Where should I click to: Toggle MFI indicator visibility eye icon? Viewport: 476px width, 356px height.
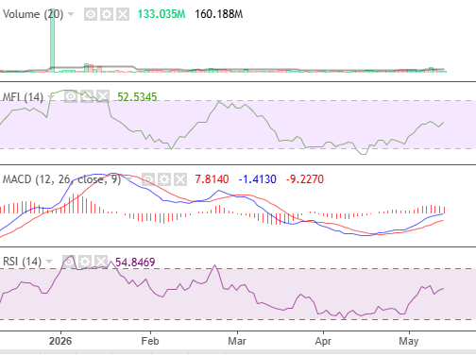[71, 96]
